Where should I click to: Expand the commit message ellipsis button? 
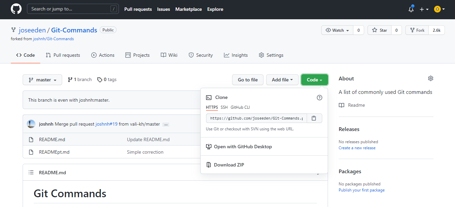(166, 125)
